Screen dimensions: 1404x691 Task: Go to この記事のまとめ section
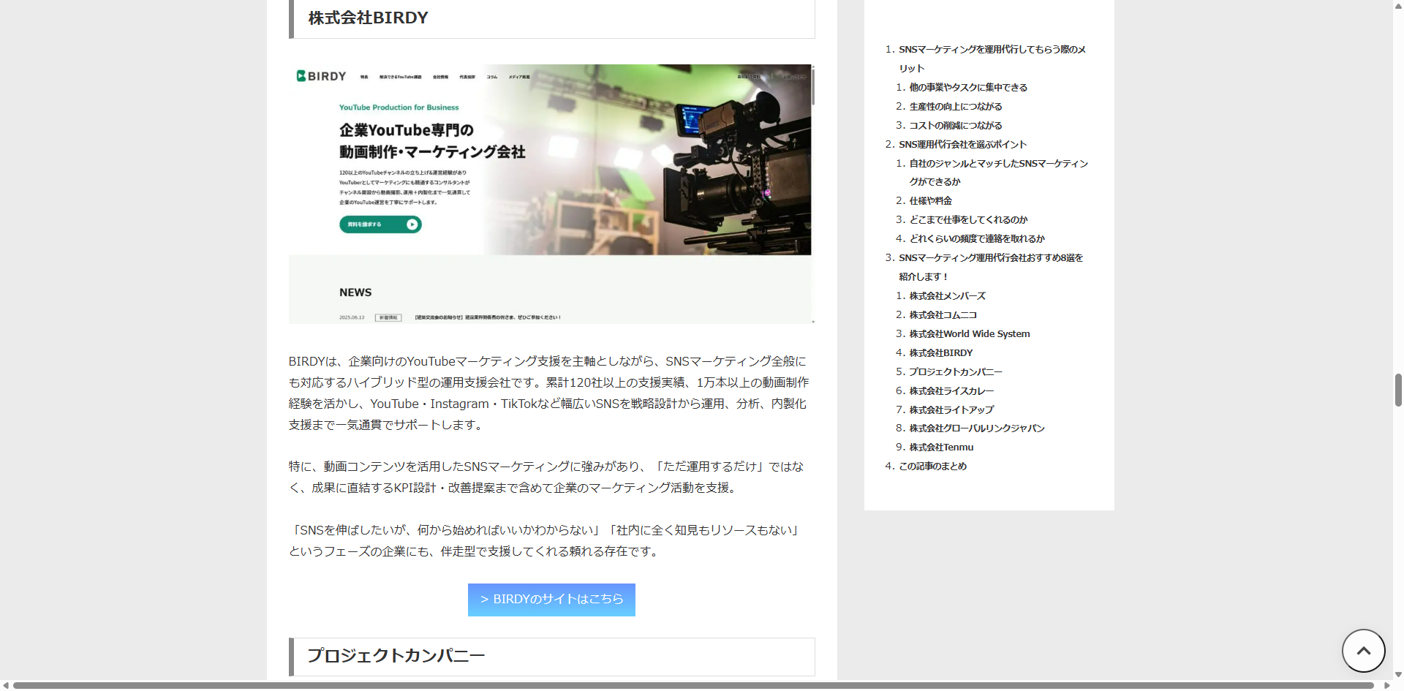932,467
